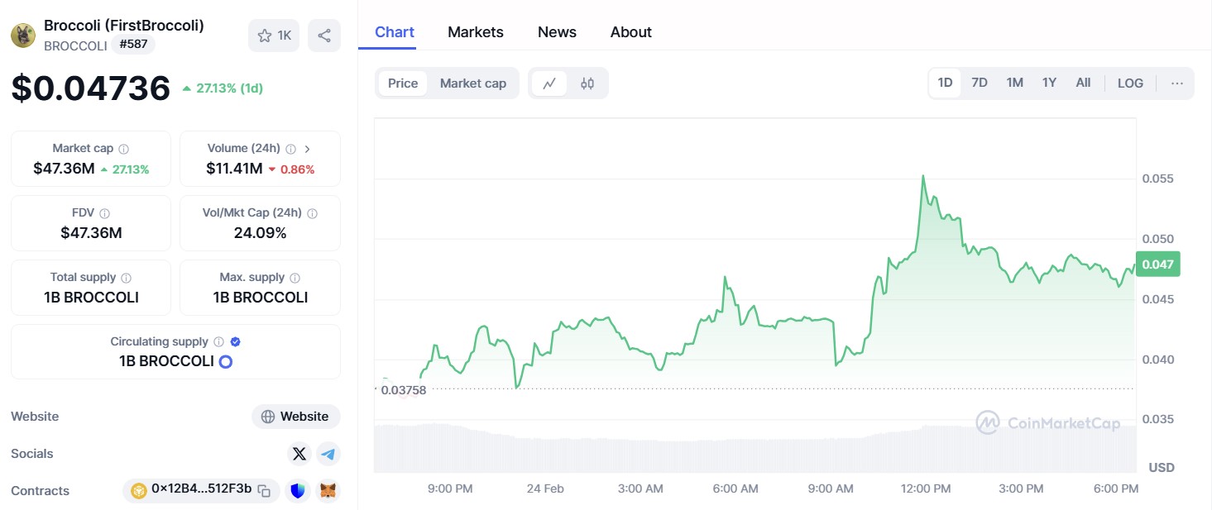Open the chart more options menu
This screenshot has width=1212, height=510.
tap(1177, 83)
